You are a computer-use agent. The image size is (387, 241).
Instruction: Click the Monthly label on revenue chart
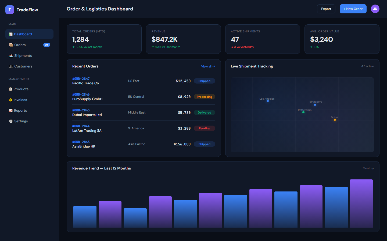point(368,168)
